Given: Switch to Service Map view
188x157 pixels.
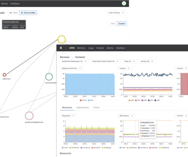Looking at the screenshot, I should coord(28,13).
